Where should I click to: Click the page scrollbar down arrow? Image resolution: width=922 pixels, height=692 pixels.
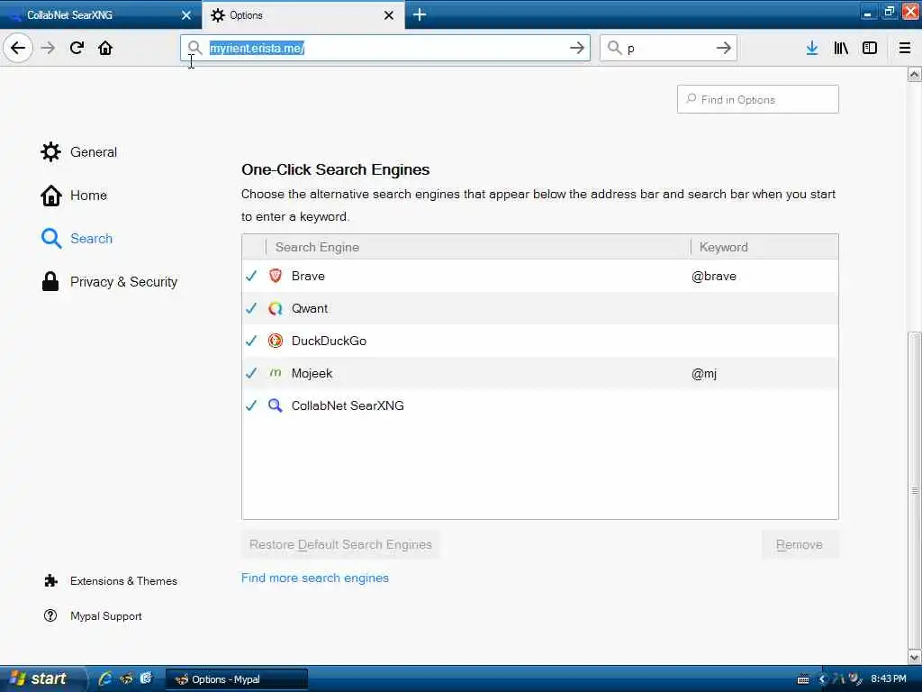(x=915, y=657)
